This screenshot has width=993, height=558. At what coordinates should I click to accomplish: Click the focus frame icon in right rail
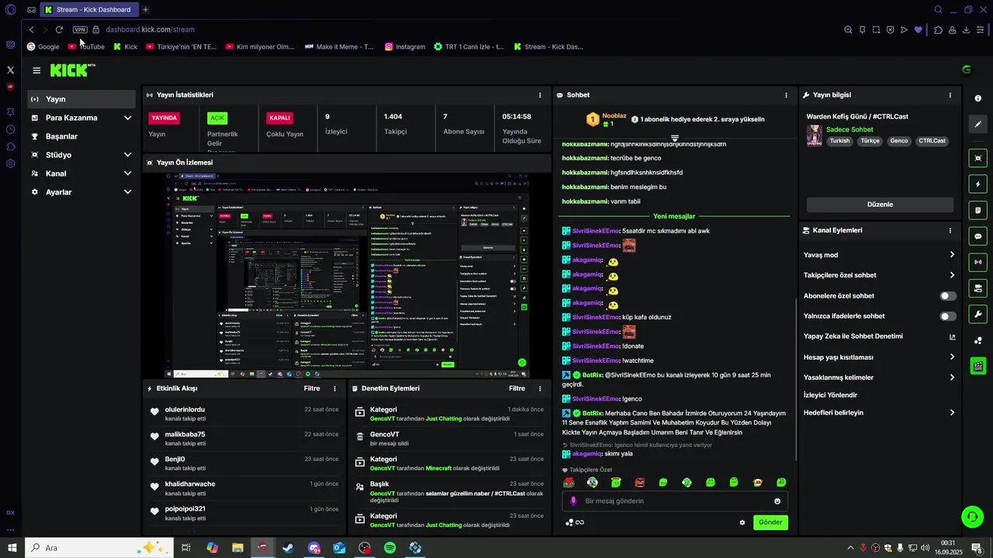[977, 158]
